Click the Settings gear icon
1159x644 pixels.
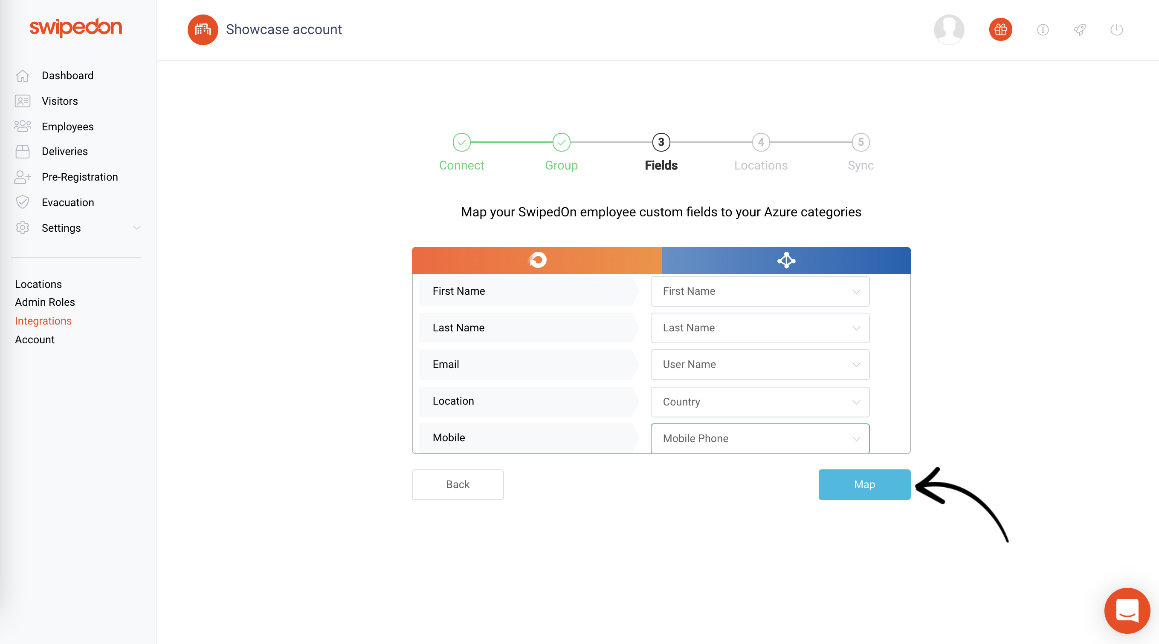[23, 228]
